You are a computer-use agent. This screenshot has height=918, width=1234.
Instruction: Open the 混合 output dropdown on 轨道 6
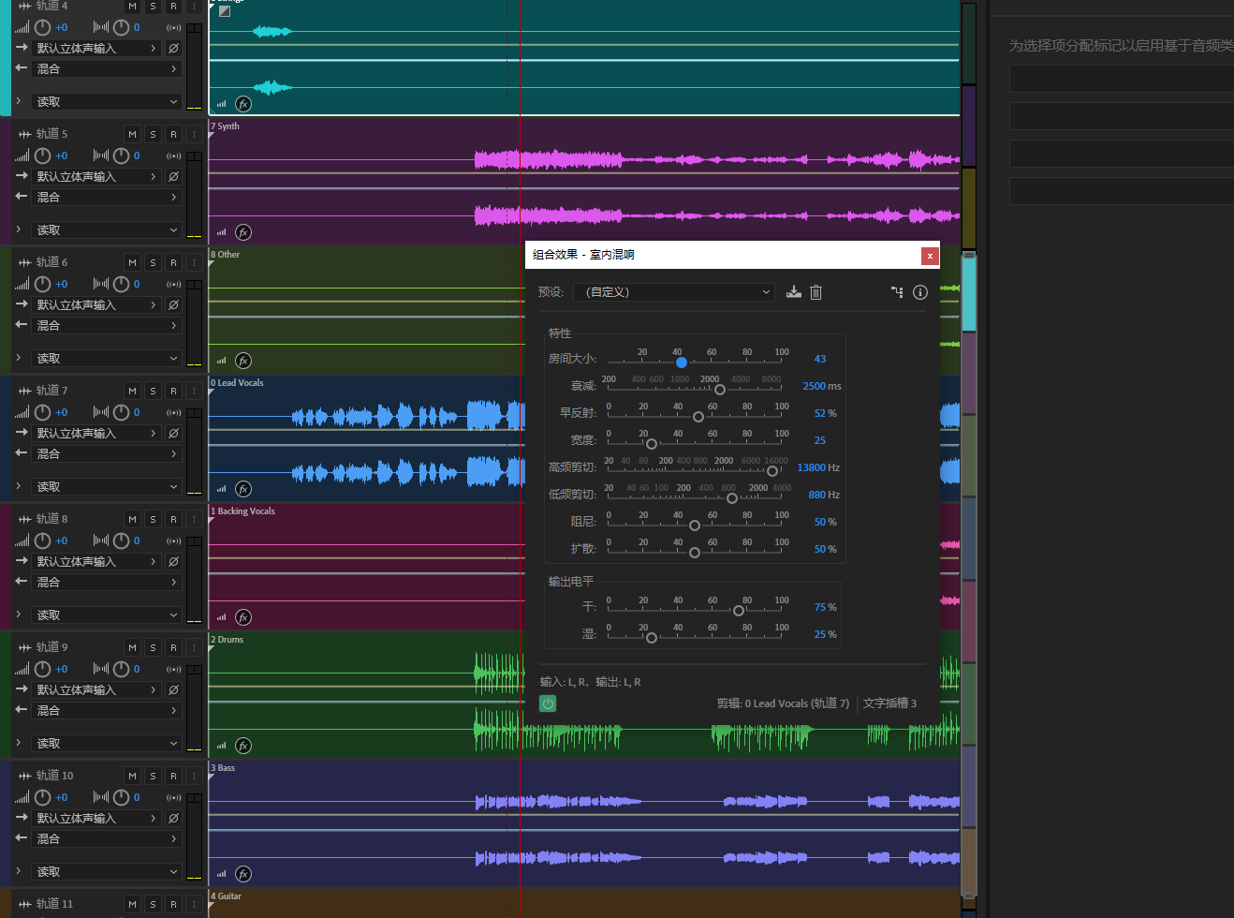click(107, 325)
